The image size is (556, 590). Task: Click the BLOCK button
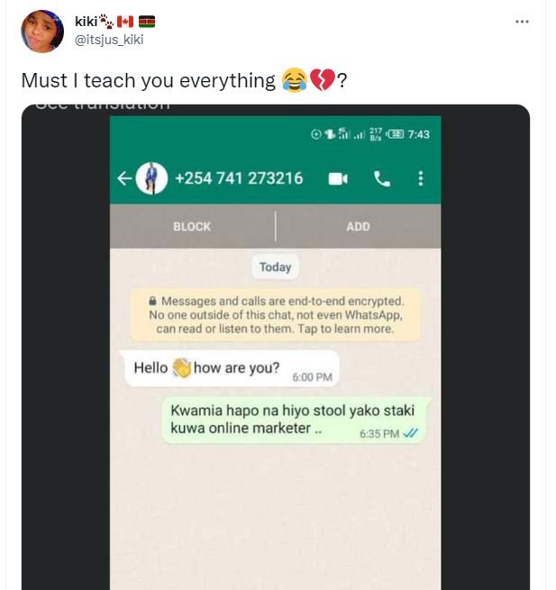click(x=192, y=226)
